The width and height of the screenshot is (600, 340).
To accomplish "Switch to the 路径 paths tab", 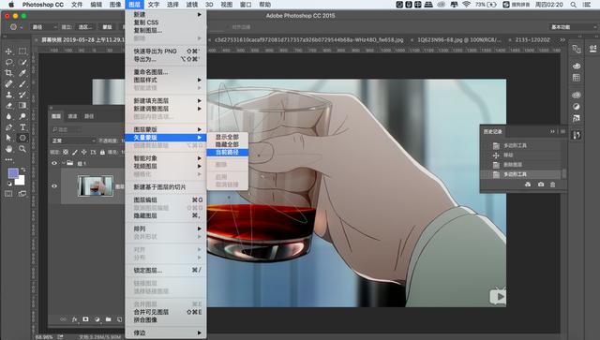I will click(89, 116).
